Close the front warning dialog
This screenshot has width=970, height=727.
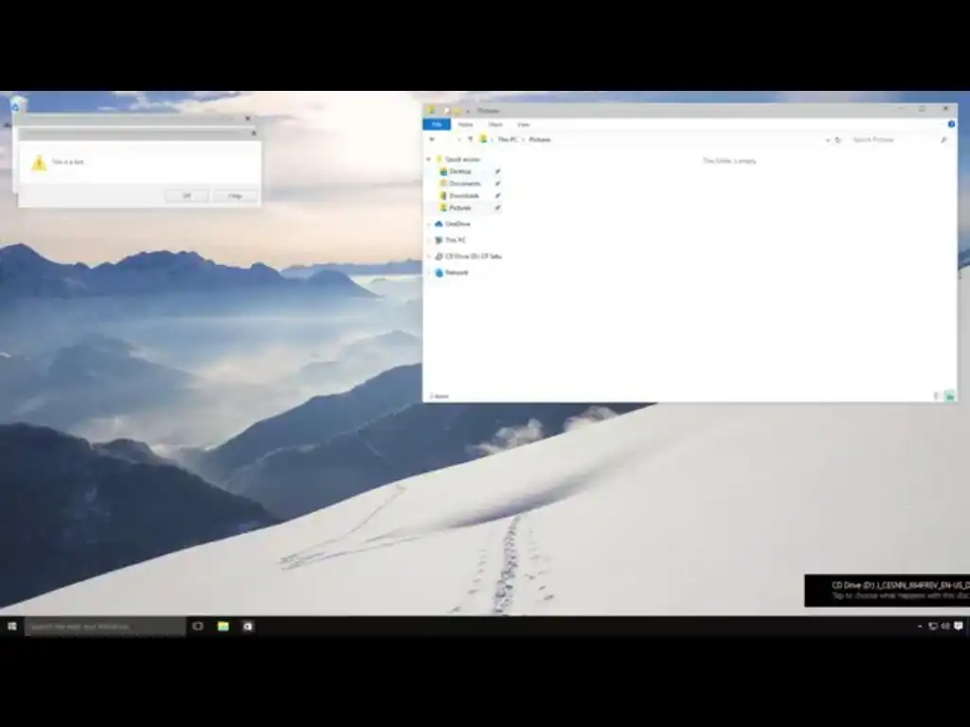coord(254,133)
